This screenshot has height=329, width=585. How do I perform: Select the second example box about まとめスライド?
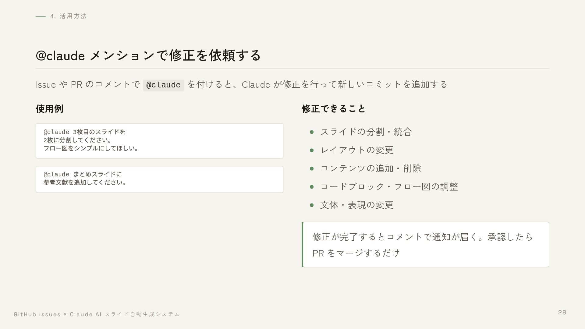click(x=159, y=179)
